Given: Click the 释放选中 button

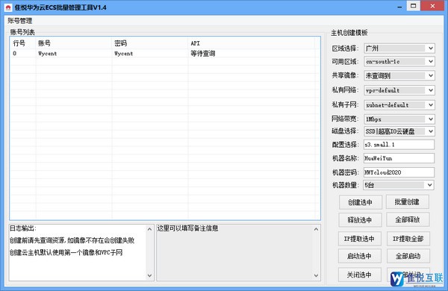Looking at the screenshot, I should click(x=360, y=220).
